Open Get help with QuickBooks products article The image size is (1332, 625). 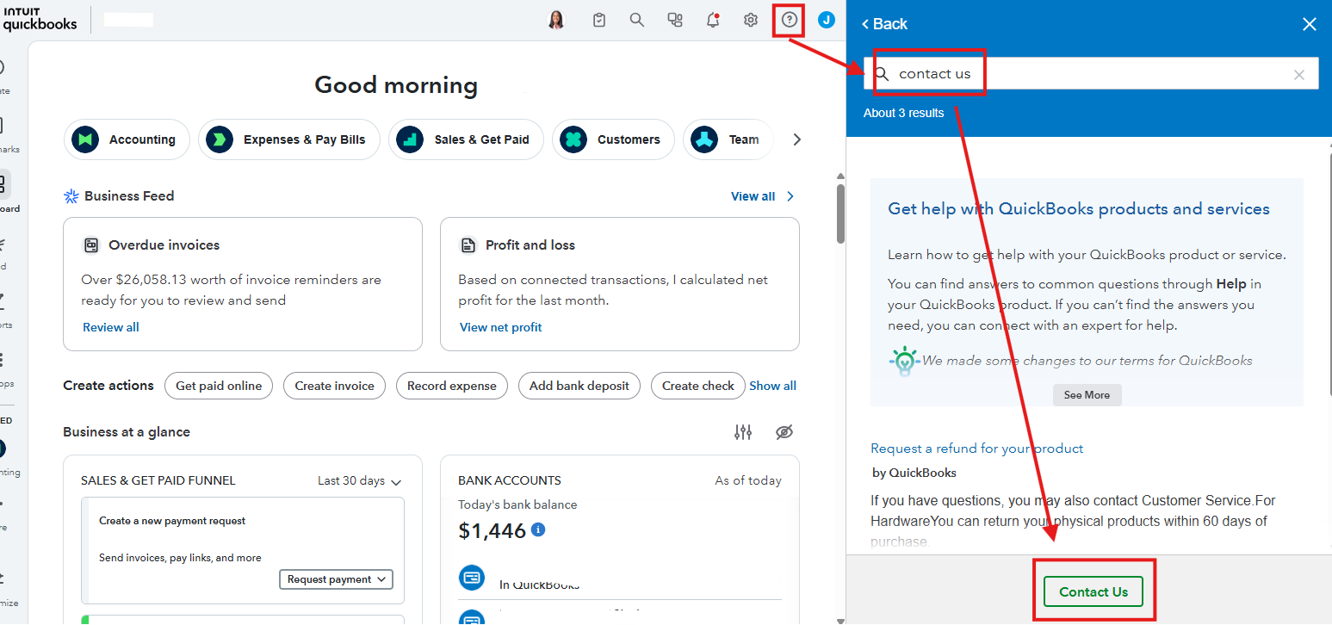pyautogui.click(x=1079, y=209)
